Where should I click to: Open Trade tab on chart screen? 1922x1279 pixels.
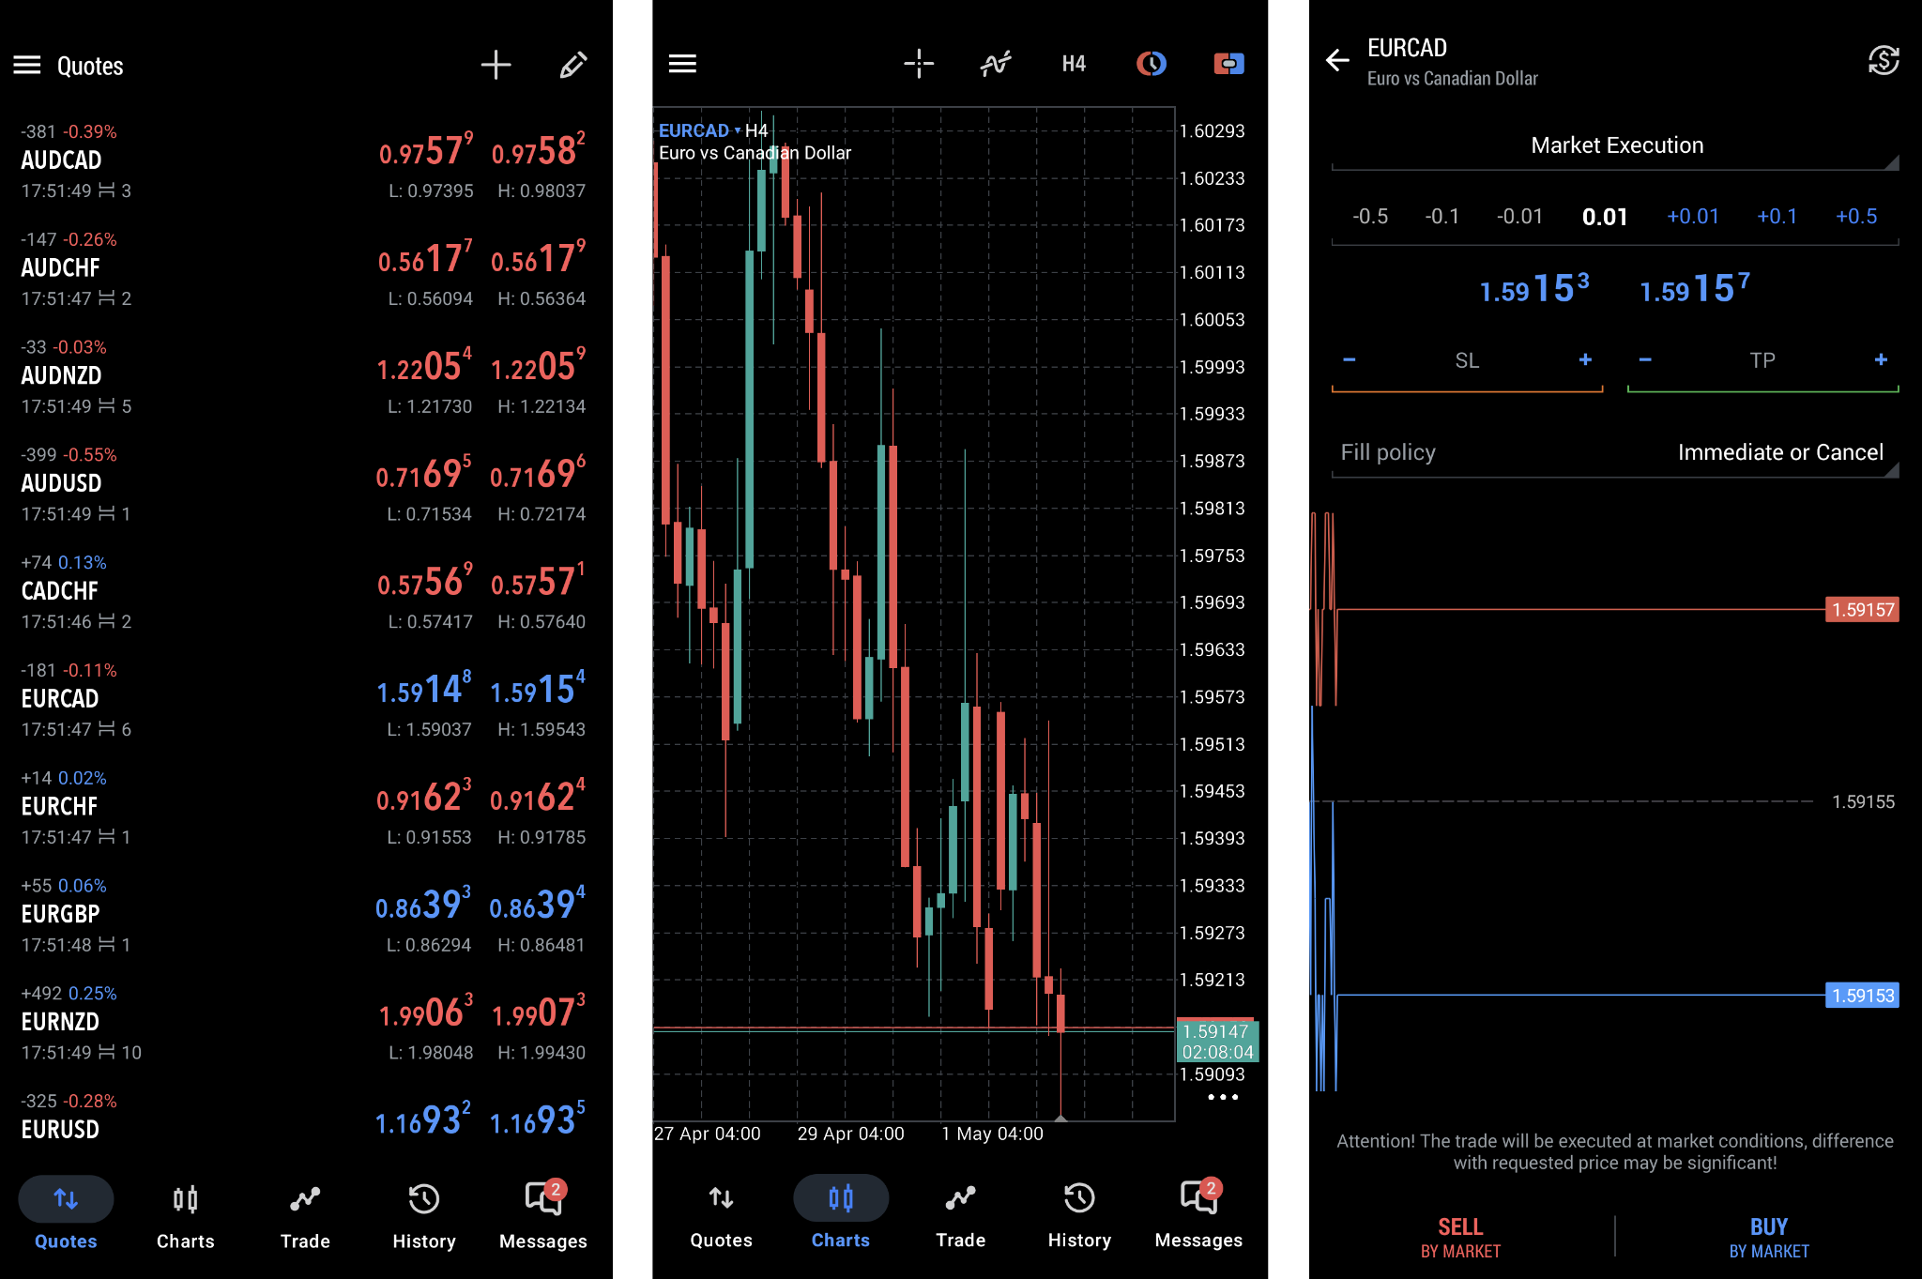pos(961,1215)
